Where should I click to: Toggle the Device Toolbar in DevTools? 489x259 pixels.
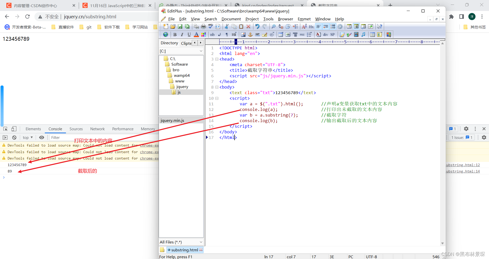(14, 129)
